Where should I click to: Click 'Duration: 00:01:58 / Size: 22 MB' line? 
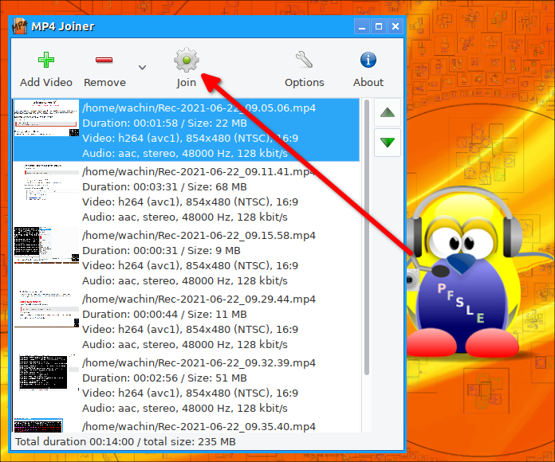click(164, 123)
